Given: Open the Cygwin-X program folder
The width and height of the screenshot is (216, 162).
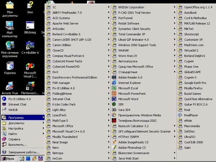Looking at the screenshot, I should pos(197,77).
